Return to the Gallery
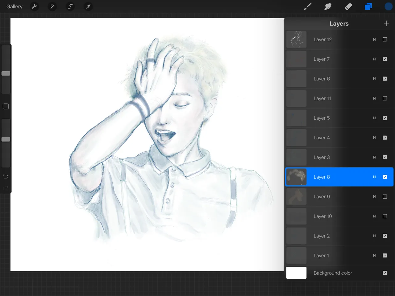The image size is (395, 296). (x=15, y=6)
